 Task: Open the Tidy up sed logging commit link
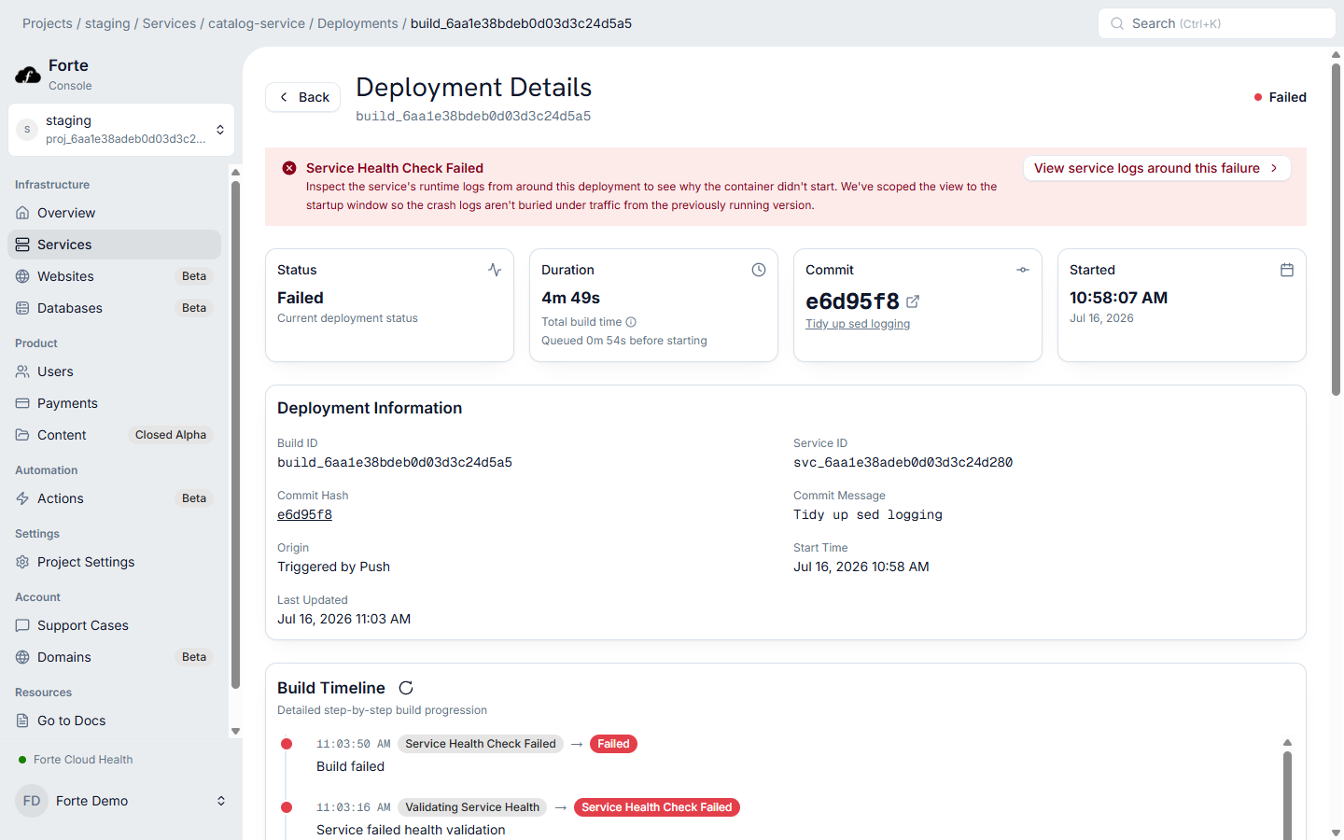pyautogui.click(x=858, y=324)
